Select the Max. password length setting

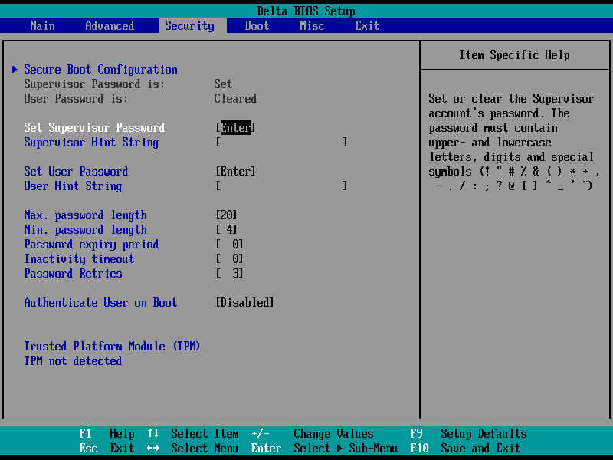85,215
